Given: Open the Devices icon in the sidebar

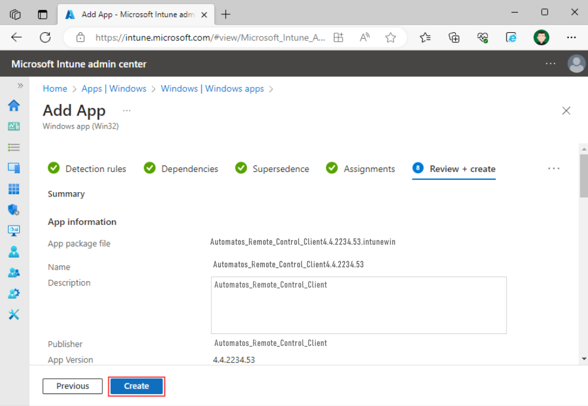Looking at the screenshot, I should [14, 168].
